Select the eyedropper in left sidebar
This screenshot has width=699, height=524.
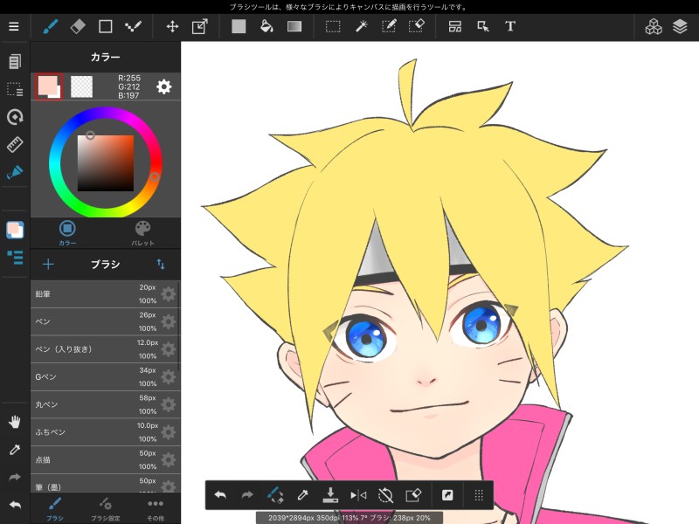15,450
